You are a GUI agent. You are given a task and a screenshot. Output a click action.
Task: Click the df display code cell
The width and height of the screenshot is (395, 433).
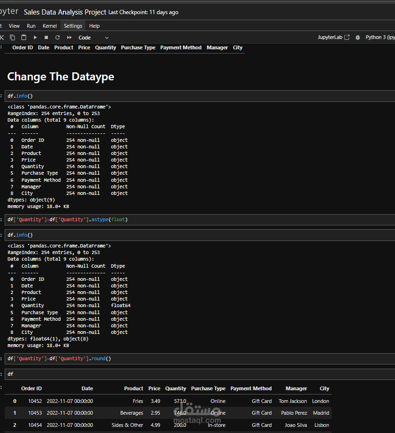point(200,374)
